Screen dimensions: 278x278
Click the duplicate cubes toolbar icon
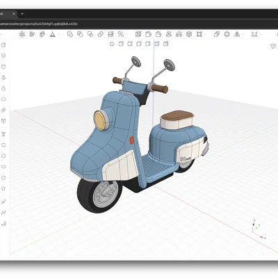click(x=217, y=34)
